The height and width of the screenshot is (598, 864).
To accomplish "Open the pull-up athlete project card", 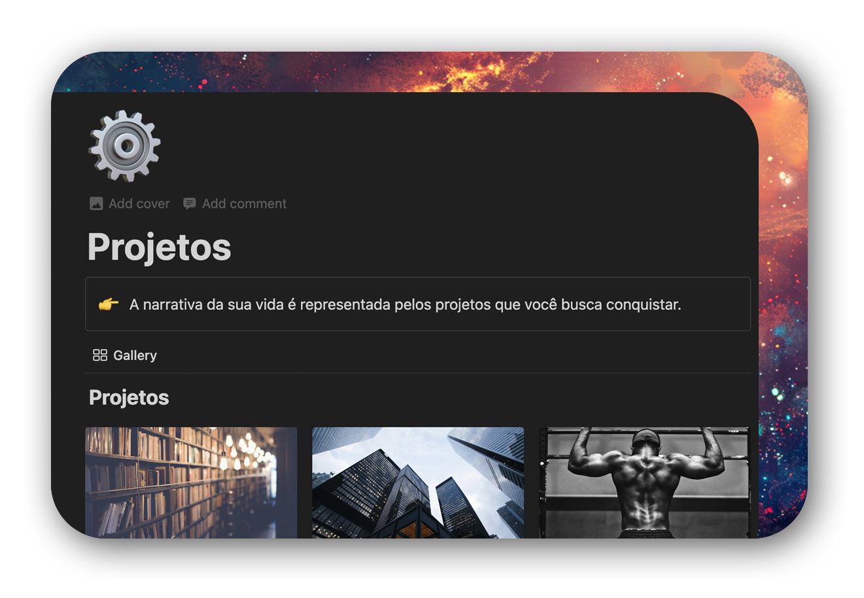I will [x=644, y=482].
